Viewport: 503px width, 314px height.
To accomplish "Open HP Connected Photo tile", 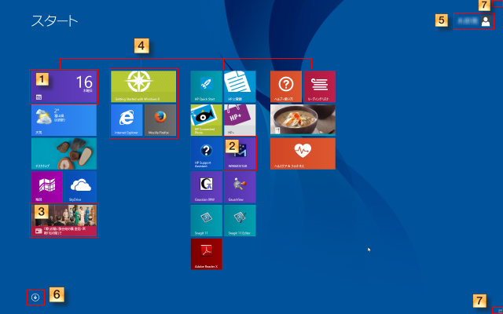I will (x=206, y=120).
